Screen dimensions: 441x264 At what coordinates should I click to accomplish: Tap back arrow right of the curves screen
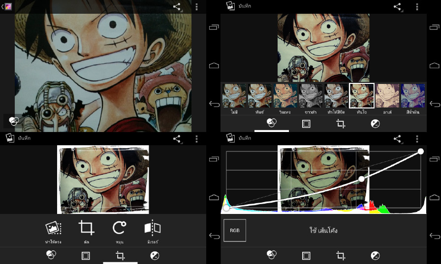[x=435, y=236]
